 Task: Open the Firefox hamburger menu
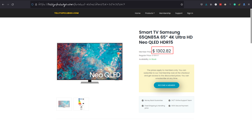click(249, 4)
